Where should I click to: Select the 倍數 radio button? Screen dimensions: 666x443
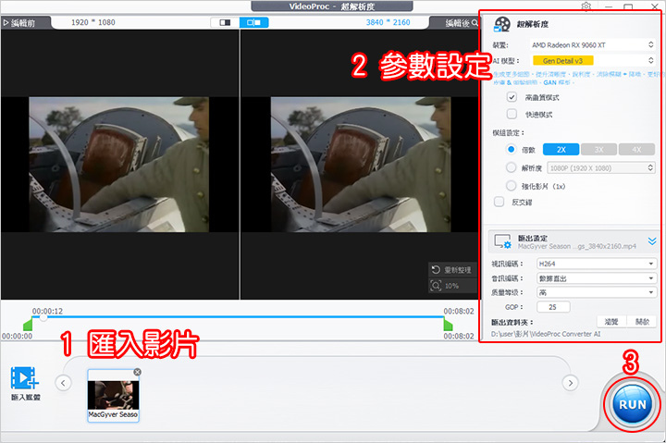[511, 149]
